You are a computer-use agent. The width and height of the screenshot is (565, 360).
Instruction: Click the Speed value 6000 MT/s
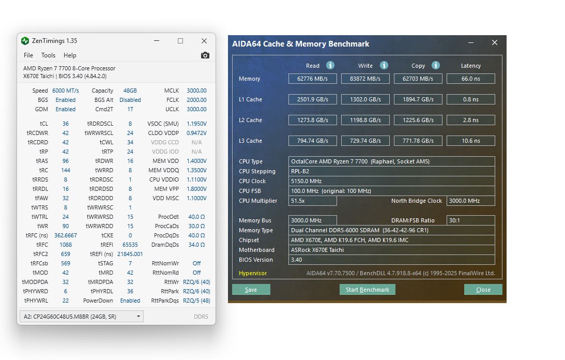(66, 91)
